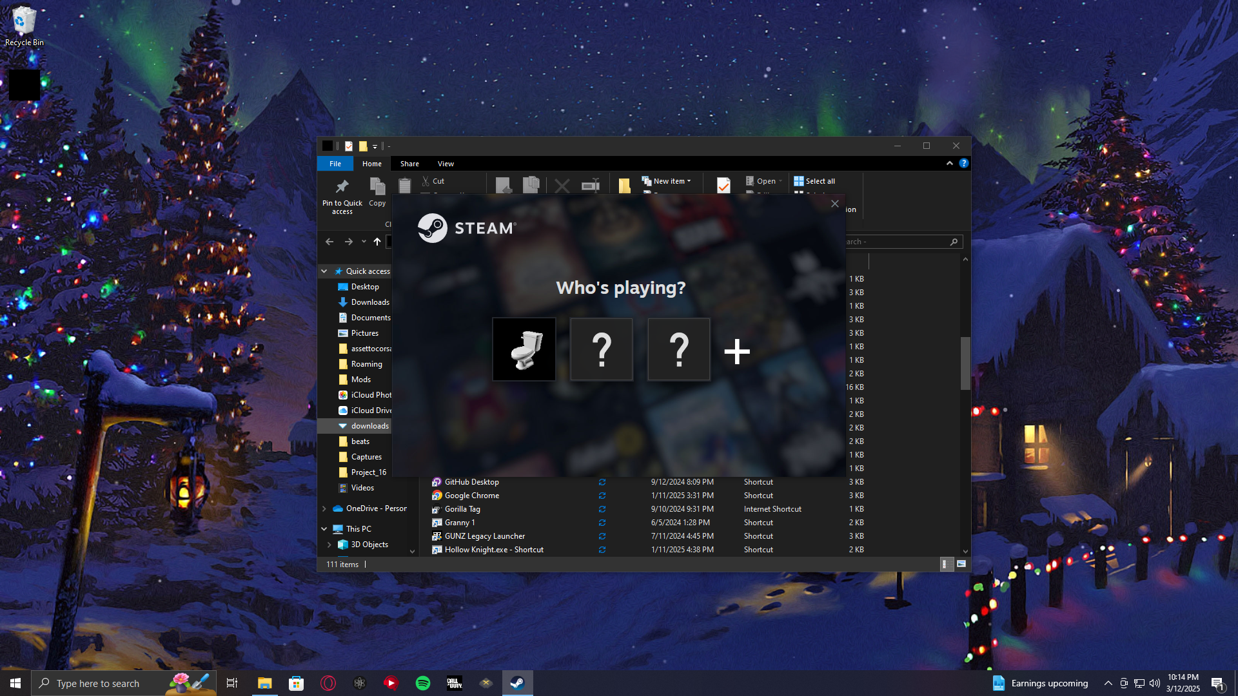Click Select all in Explorer ribbon
Viewport: 1238px width, 696px height.
point(814,181)
